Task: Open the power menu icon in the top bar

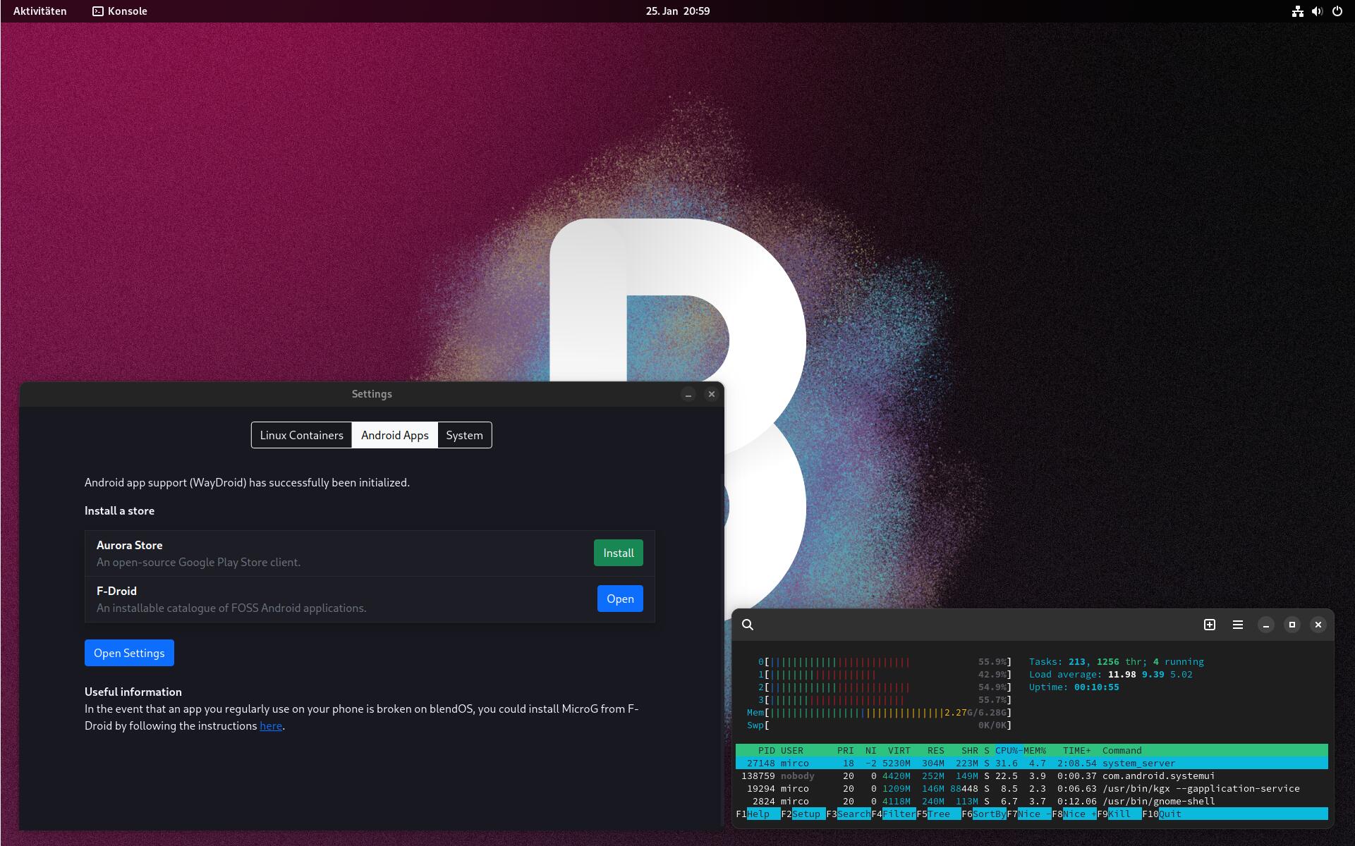Action: click(1337, 11)
